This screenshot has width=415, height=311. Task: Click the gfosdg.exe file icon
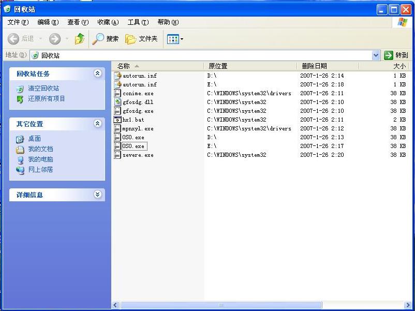point(117,111)
